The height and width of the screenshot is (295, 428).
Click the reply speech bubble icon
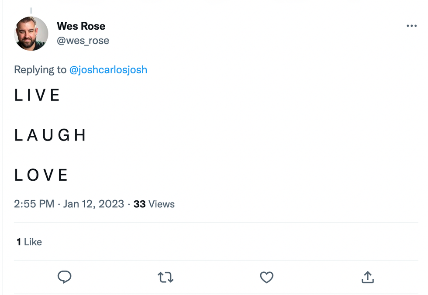point(65,277)
